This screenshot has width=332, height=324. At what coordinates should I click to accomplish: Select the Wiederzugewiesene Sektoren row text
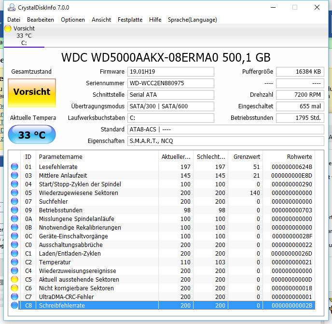[79, 193]
